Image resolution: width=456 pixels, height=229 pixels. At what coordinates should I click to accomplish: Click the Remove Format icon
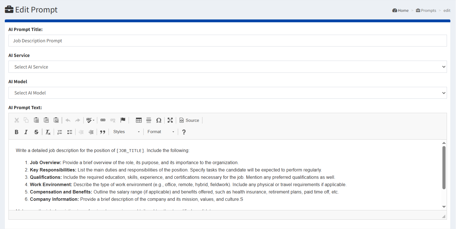coord(48,132)
